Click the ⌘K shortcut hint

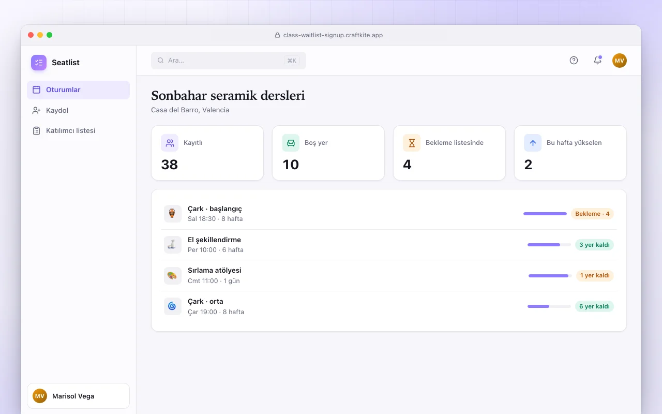point(292,61)
